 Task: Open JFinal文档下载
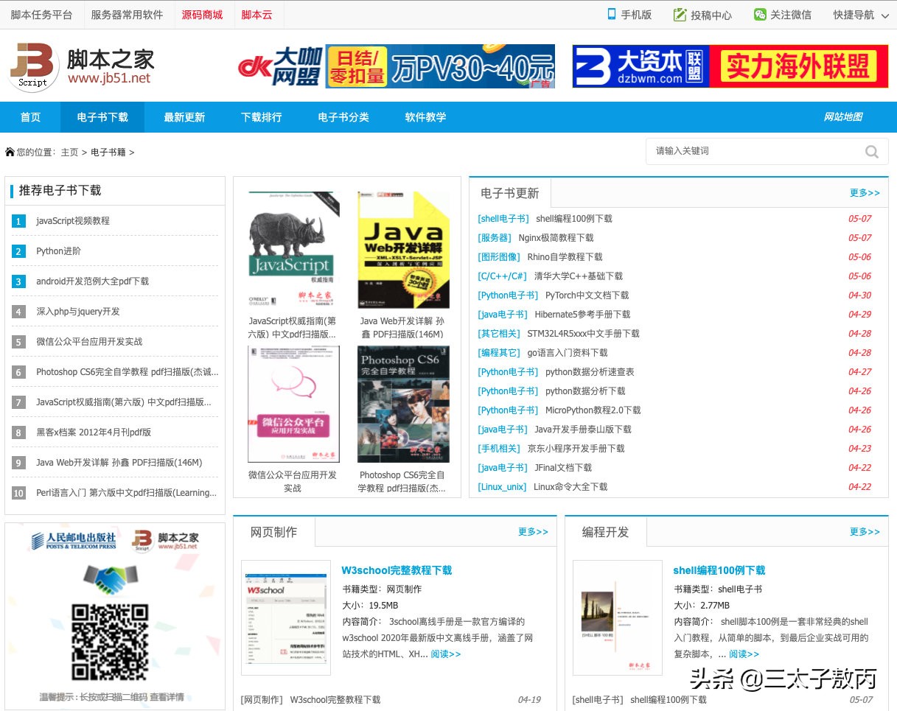point(563,468)
